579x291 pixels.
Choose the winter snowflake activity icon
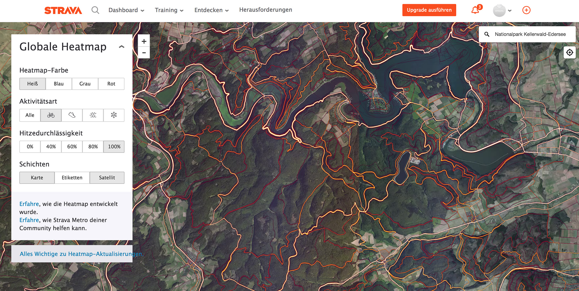(x=114, y=115)
